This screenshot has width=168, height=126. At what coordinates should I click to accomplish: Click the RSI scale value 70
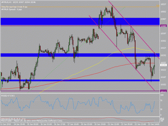tap(162, 100)
